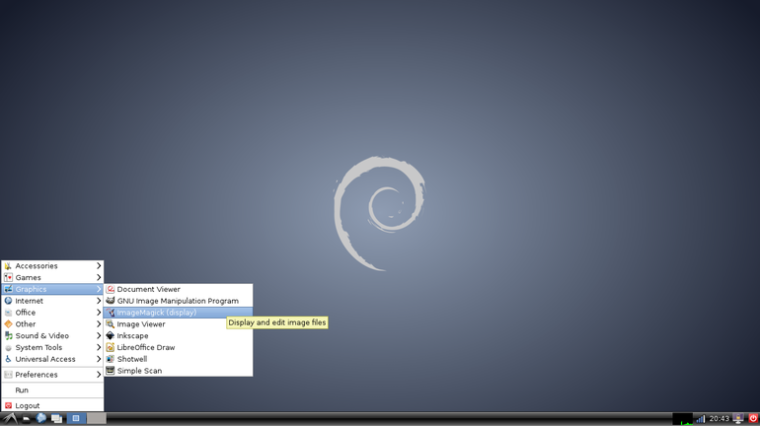
Task: Click the Shotwell icon in the submenu
Action: pyautogui.click(x=111, y=359)
